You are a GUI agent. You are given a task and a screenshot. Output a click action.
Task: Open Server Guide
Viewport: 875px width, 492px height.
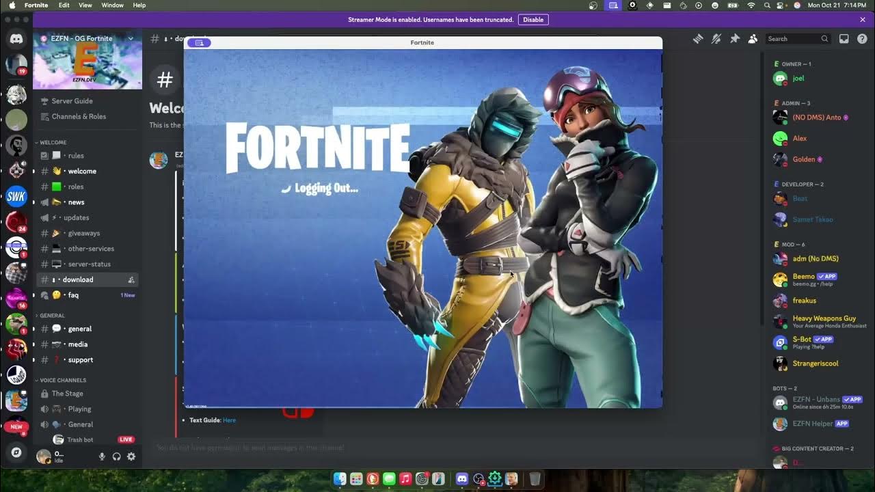tap(87, 101)
